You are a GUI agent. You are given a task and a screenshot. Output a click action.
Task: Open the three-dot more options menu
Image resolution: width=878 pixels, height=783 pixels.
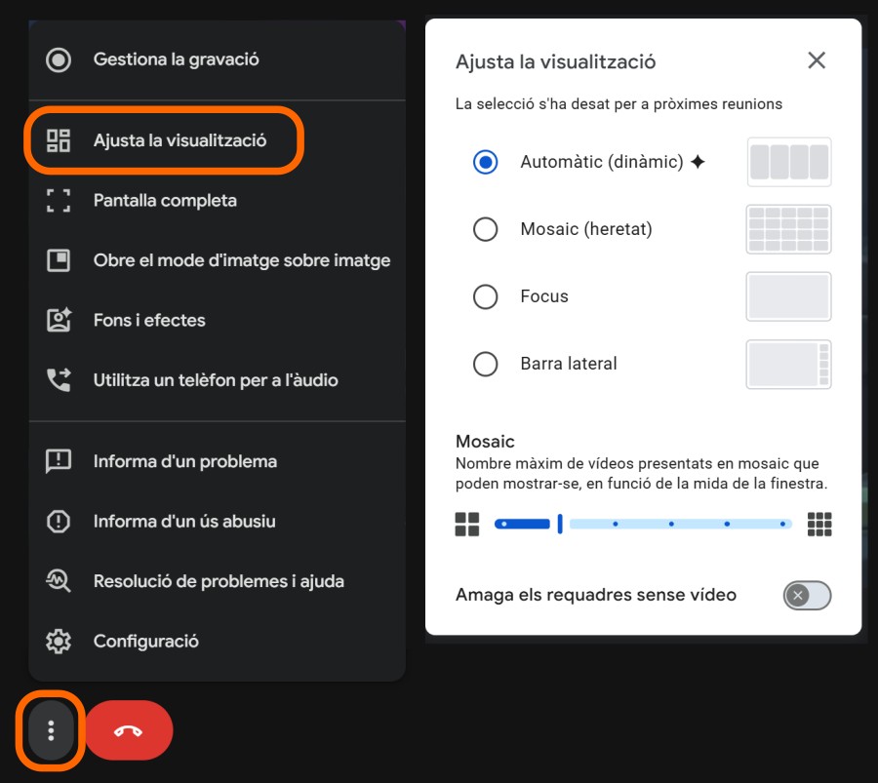click(x=51, y=730)
